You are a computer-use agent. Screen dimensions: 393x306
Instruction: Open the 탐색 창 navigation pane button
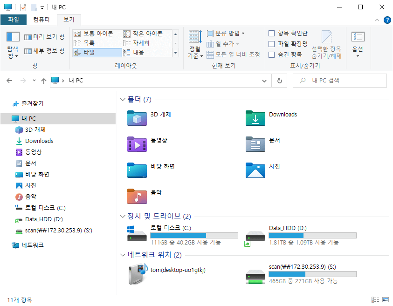click(13, 45)
